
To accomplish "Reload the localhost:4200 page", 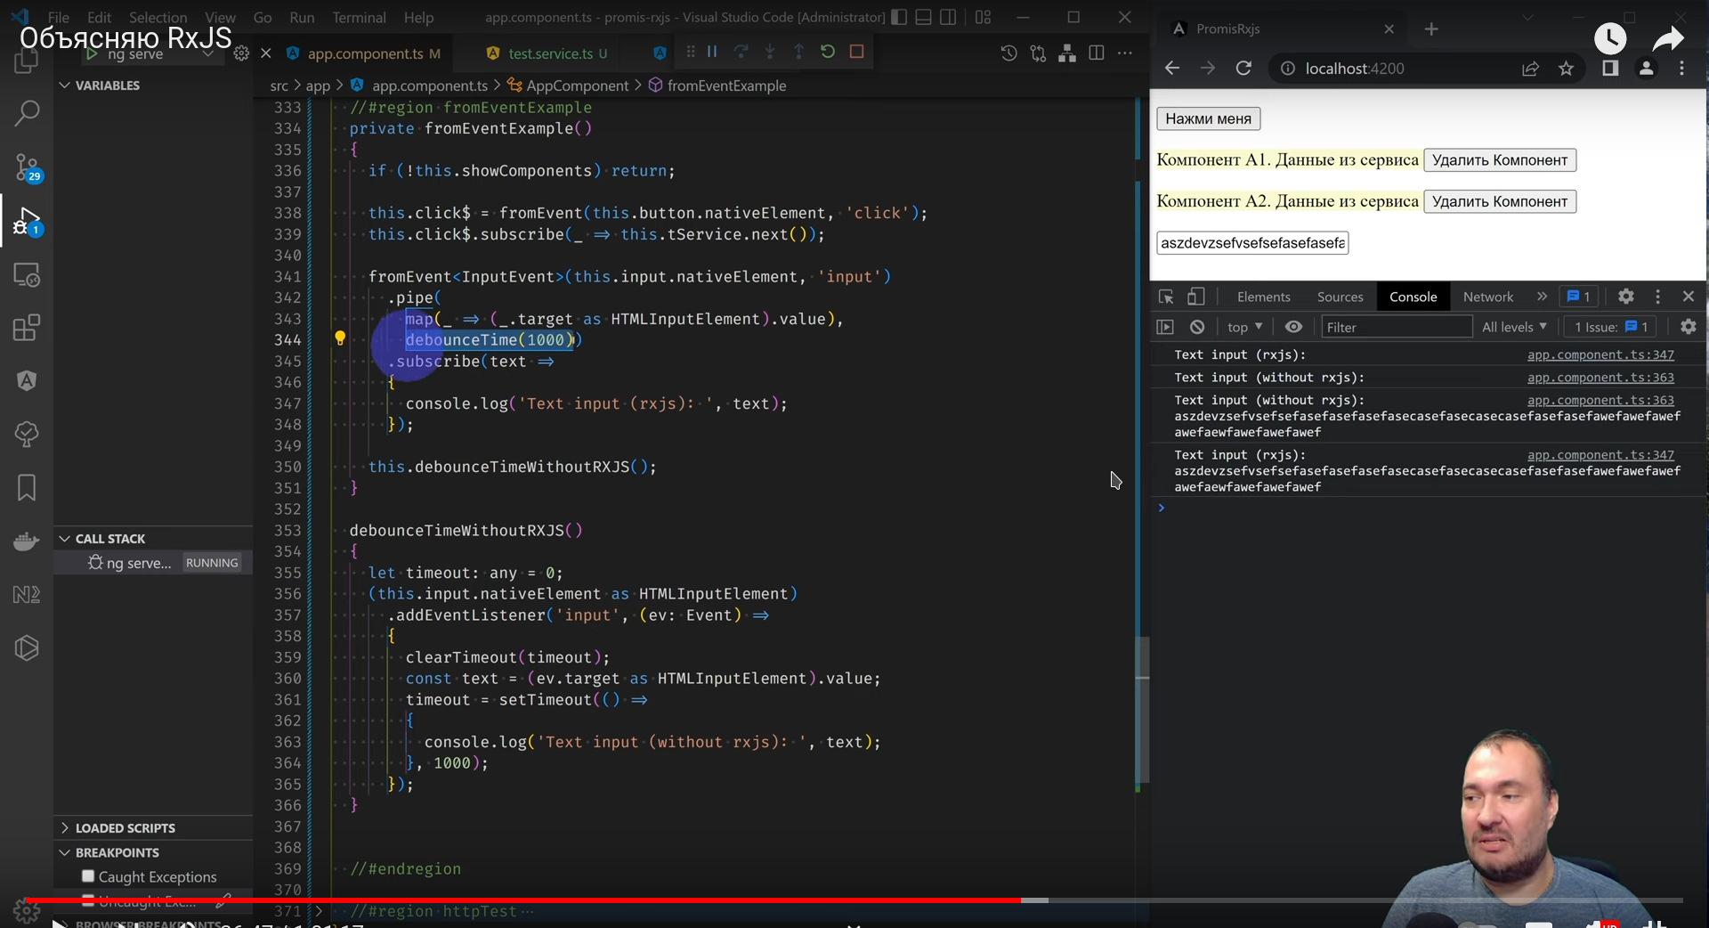I will [1243, 69].
